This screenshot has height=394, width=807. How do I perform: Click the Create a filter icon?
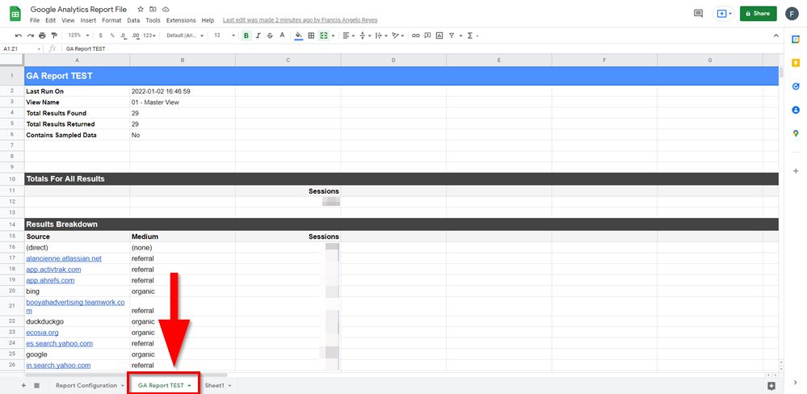pyautogui.click(x=452, y=36)
